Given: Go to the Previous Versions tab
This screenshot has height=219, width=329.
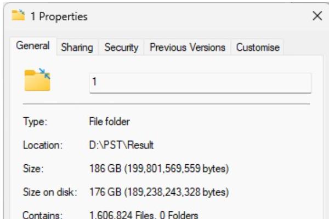Looking at the screenshot, I should point(187,48).
